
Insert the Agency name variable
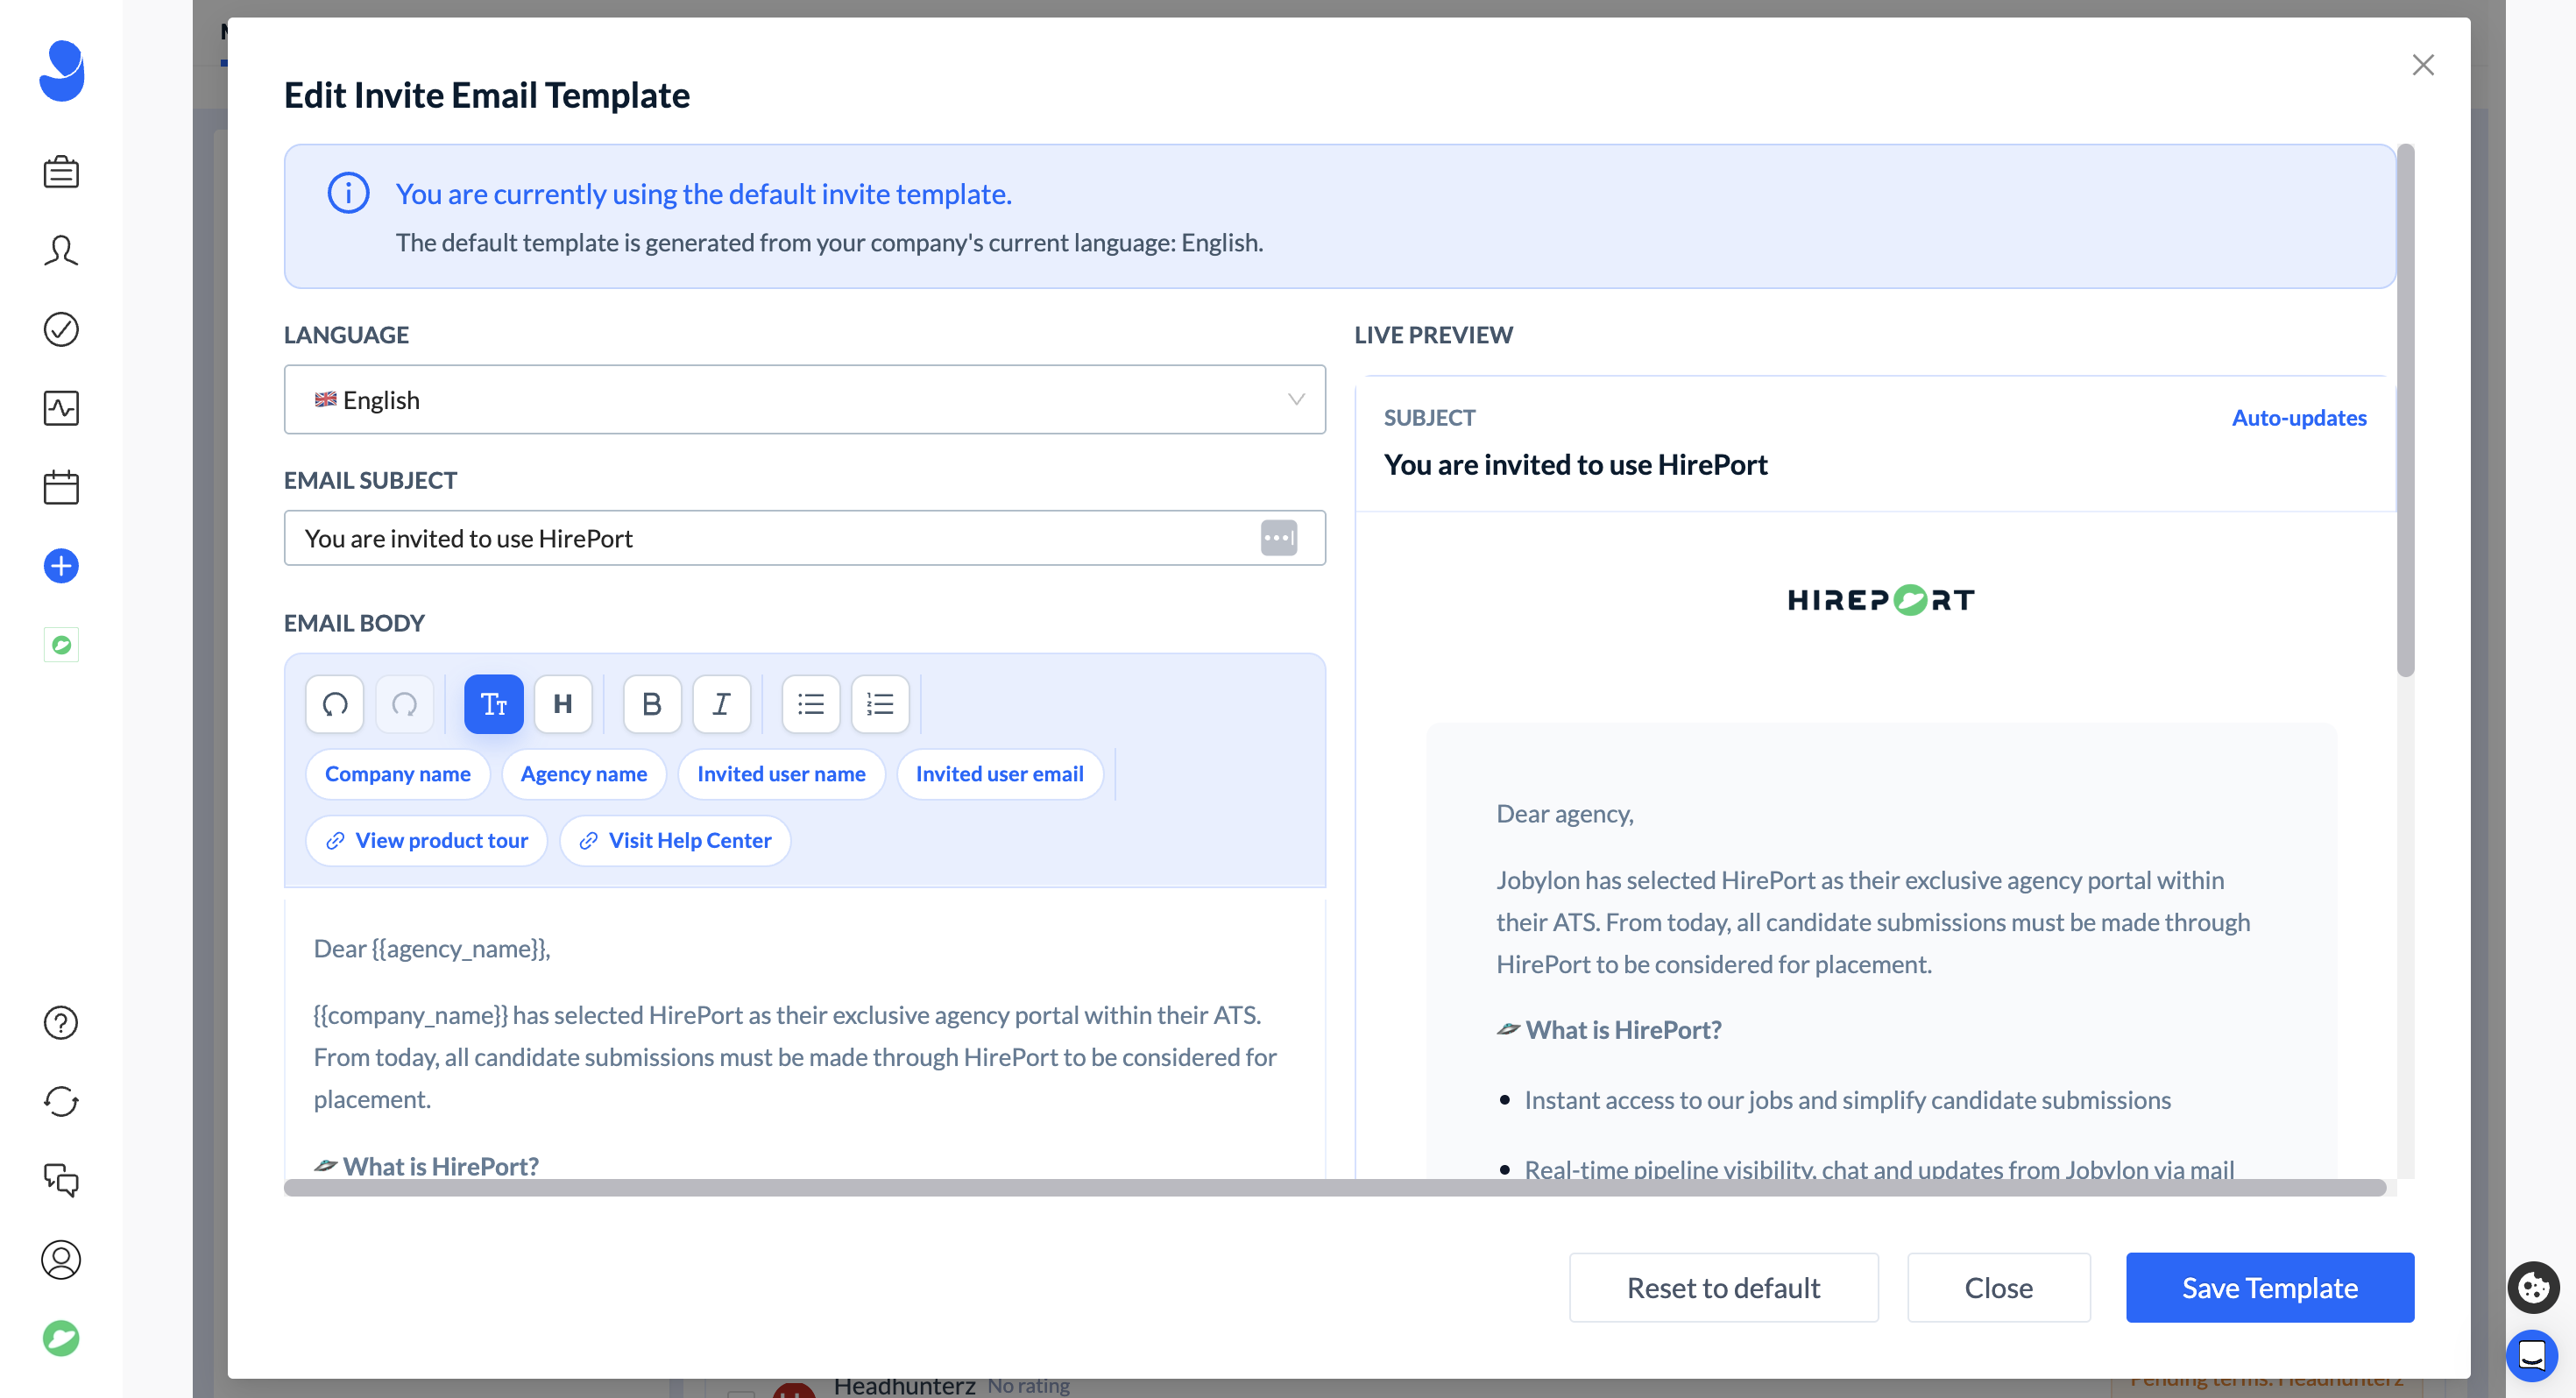(584, 774)
